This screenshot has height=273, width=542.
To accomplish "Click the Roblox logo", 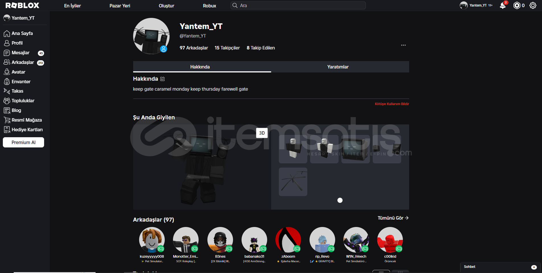I will coord(22,5).
